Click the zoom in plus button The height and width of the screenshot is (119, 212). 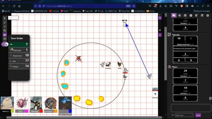tap(160, 18)
